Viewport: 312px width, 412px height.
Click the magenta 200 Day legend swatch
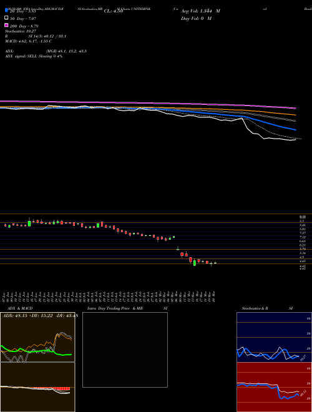[x=6, y=25]
